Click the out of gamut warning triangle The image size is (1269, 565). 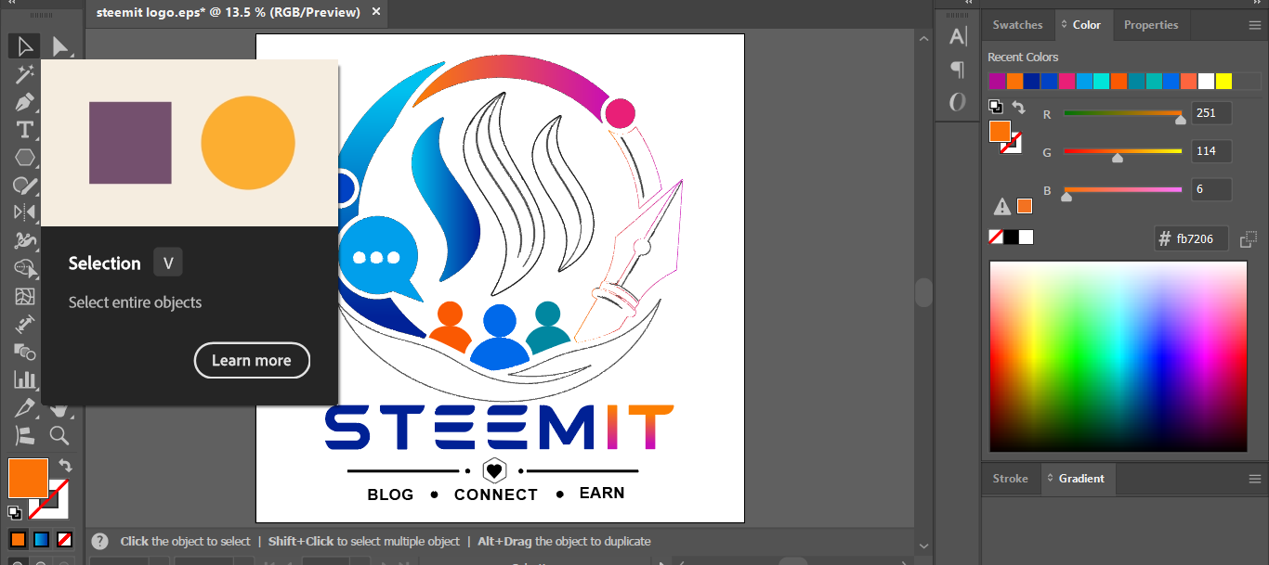point(1001,207)
